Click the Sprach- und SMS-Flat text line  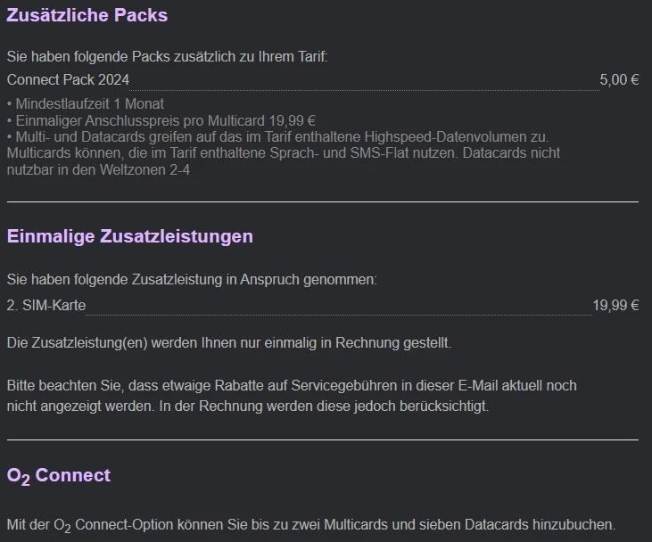[283, 153]
